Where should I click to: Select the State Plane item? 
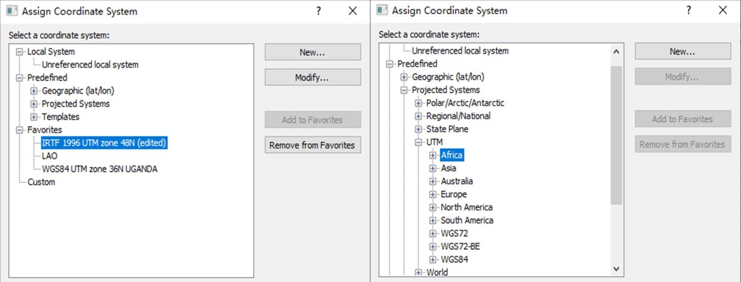point(447,129)
